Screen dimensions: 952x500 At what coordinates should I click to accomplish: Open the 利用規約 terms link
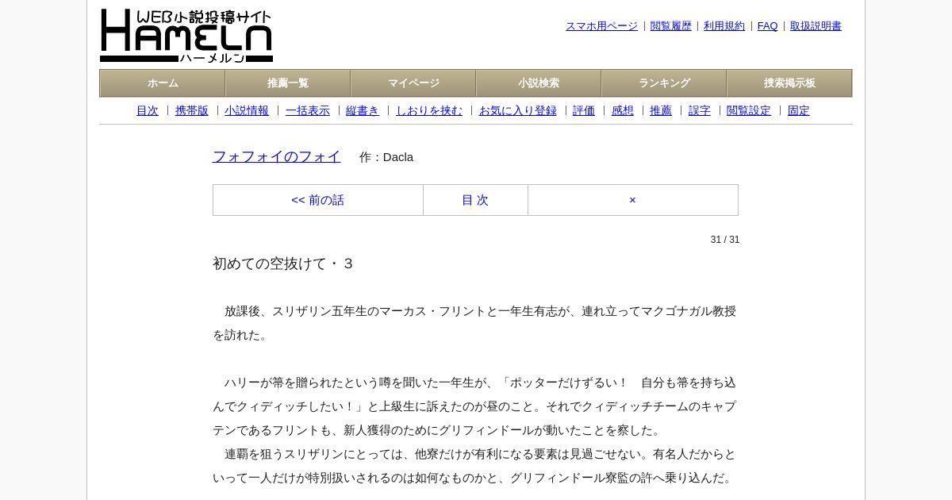tap(724, 26)
